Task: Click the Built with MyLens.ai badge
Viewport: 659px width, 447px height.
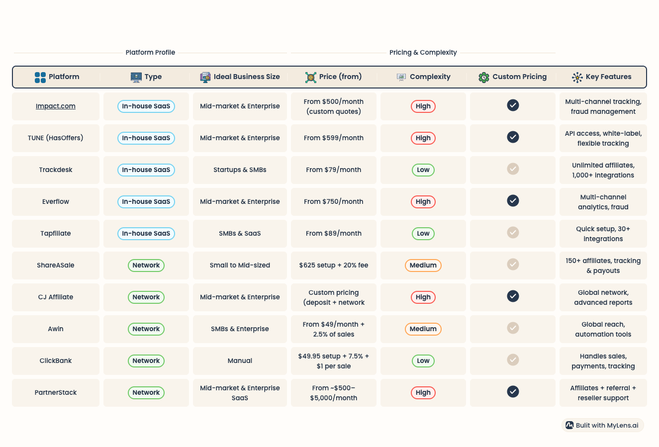Action: 603,426
